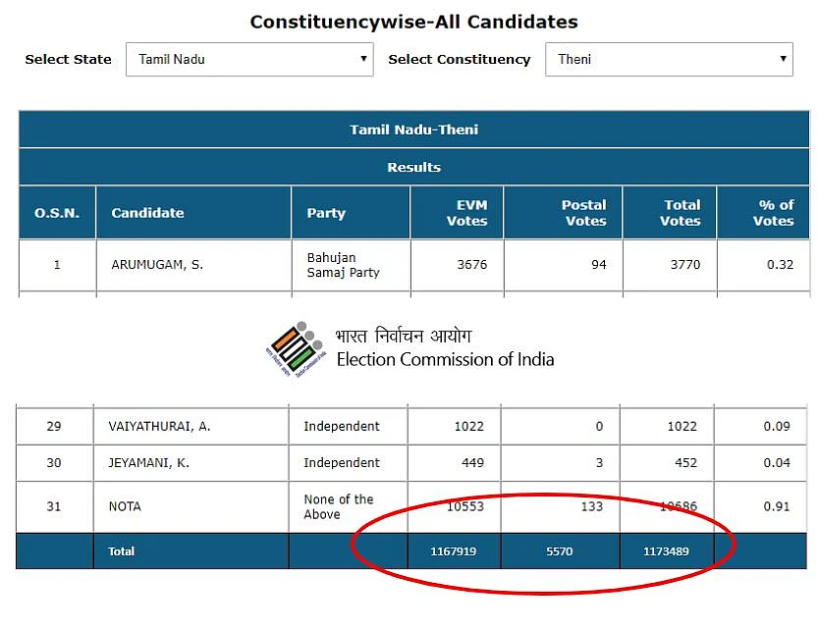This screenshot has width=818, height=628.
Task: Click total postal votes value 5570
Action: [x=560, y=551]
